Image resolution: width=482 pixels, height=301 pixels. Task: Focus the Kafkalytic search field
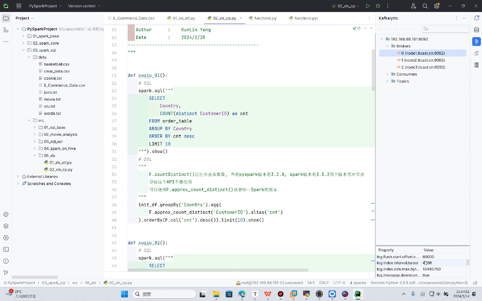tap(445, 29)
